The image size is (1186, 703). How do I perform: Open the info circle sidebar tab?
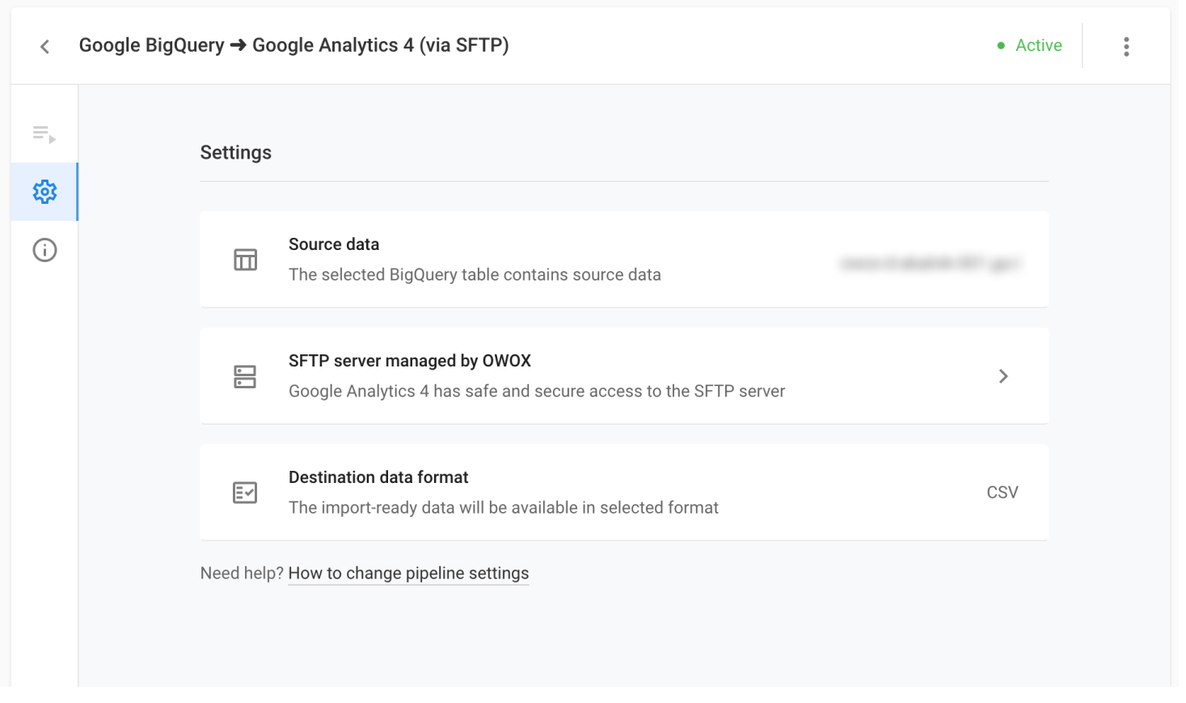pyautogui.click(x=44, y=250)
